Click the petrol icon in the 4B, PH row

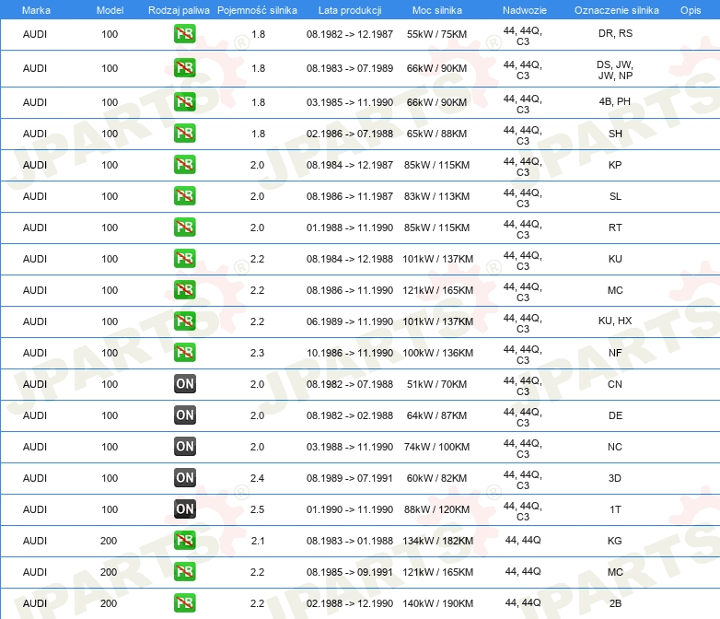click(184, 102)
